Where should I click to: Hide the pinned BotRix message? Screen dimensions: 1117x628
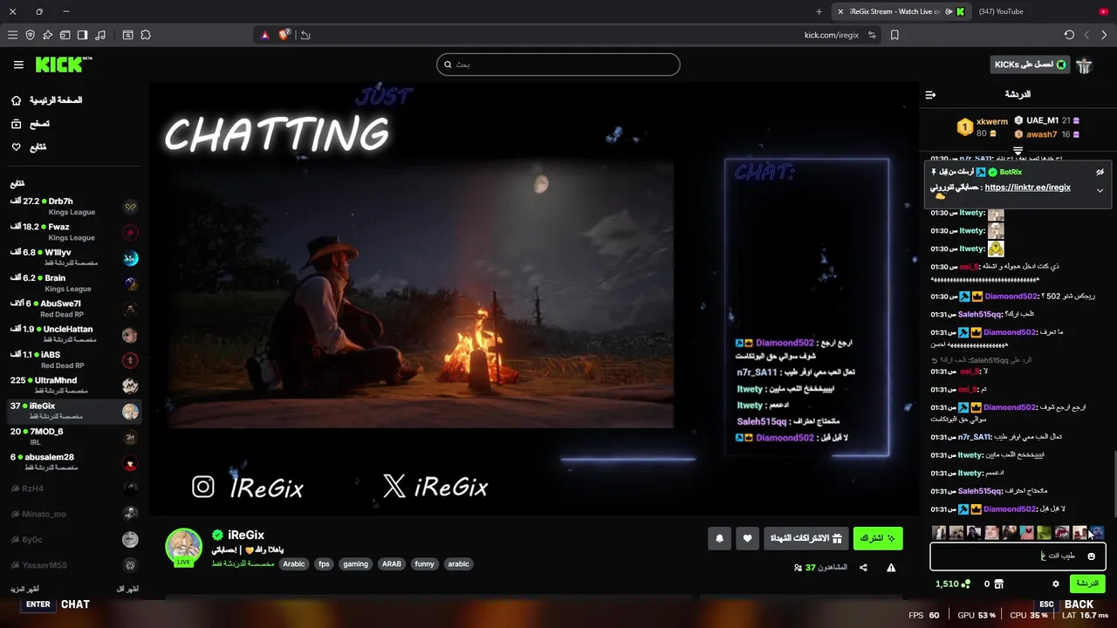pos(1100,172)
